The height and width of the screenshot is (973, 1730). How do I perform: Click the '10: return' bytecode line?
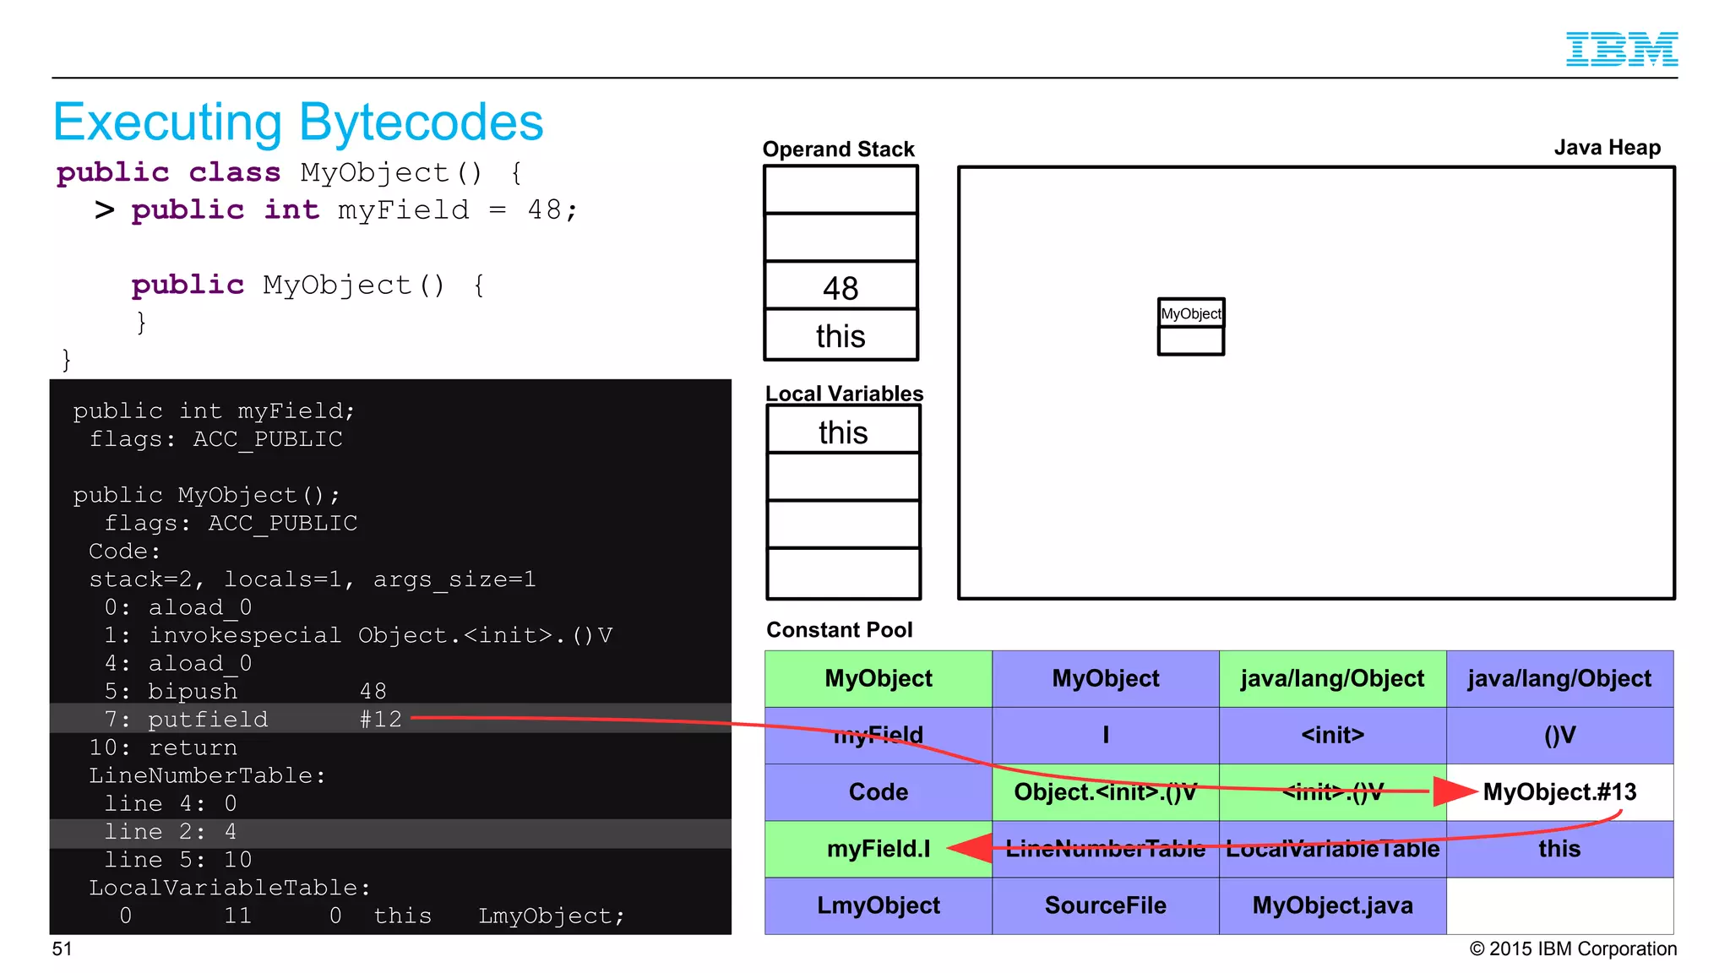tap(163, 747)
